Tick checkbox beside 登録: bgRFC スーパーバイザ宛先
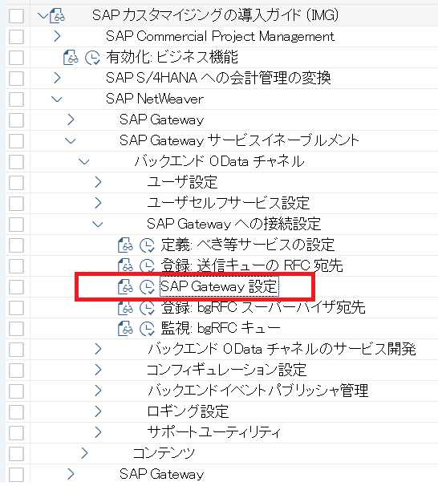Viewport: 438px width, 486px height. point(16,308)
